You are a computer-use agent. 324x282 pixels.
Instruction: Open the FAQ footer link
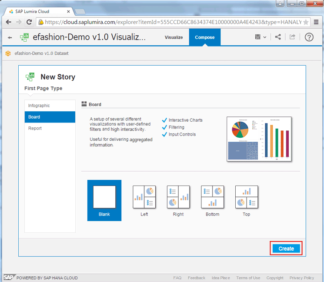177,278
